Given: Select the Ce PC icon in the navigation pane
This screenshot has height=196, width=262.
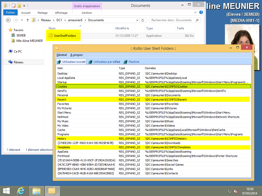Looking at the screenshot, I should [10, 51].
